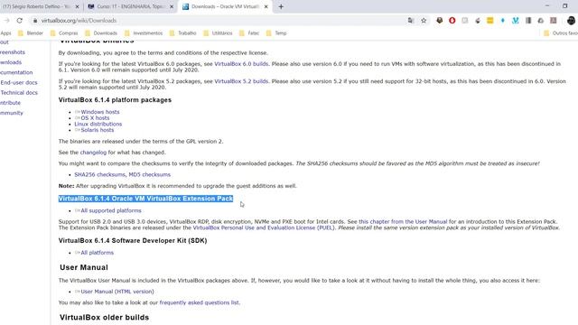Select the Downloads – Oracle VM VirtualBox tab

click(225, 6)
